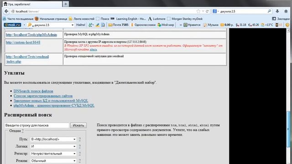292x164 pixels.
Task: Click the dollar rate 31.18
Action: (x=241, y=25)
